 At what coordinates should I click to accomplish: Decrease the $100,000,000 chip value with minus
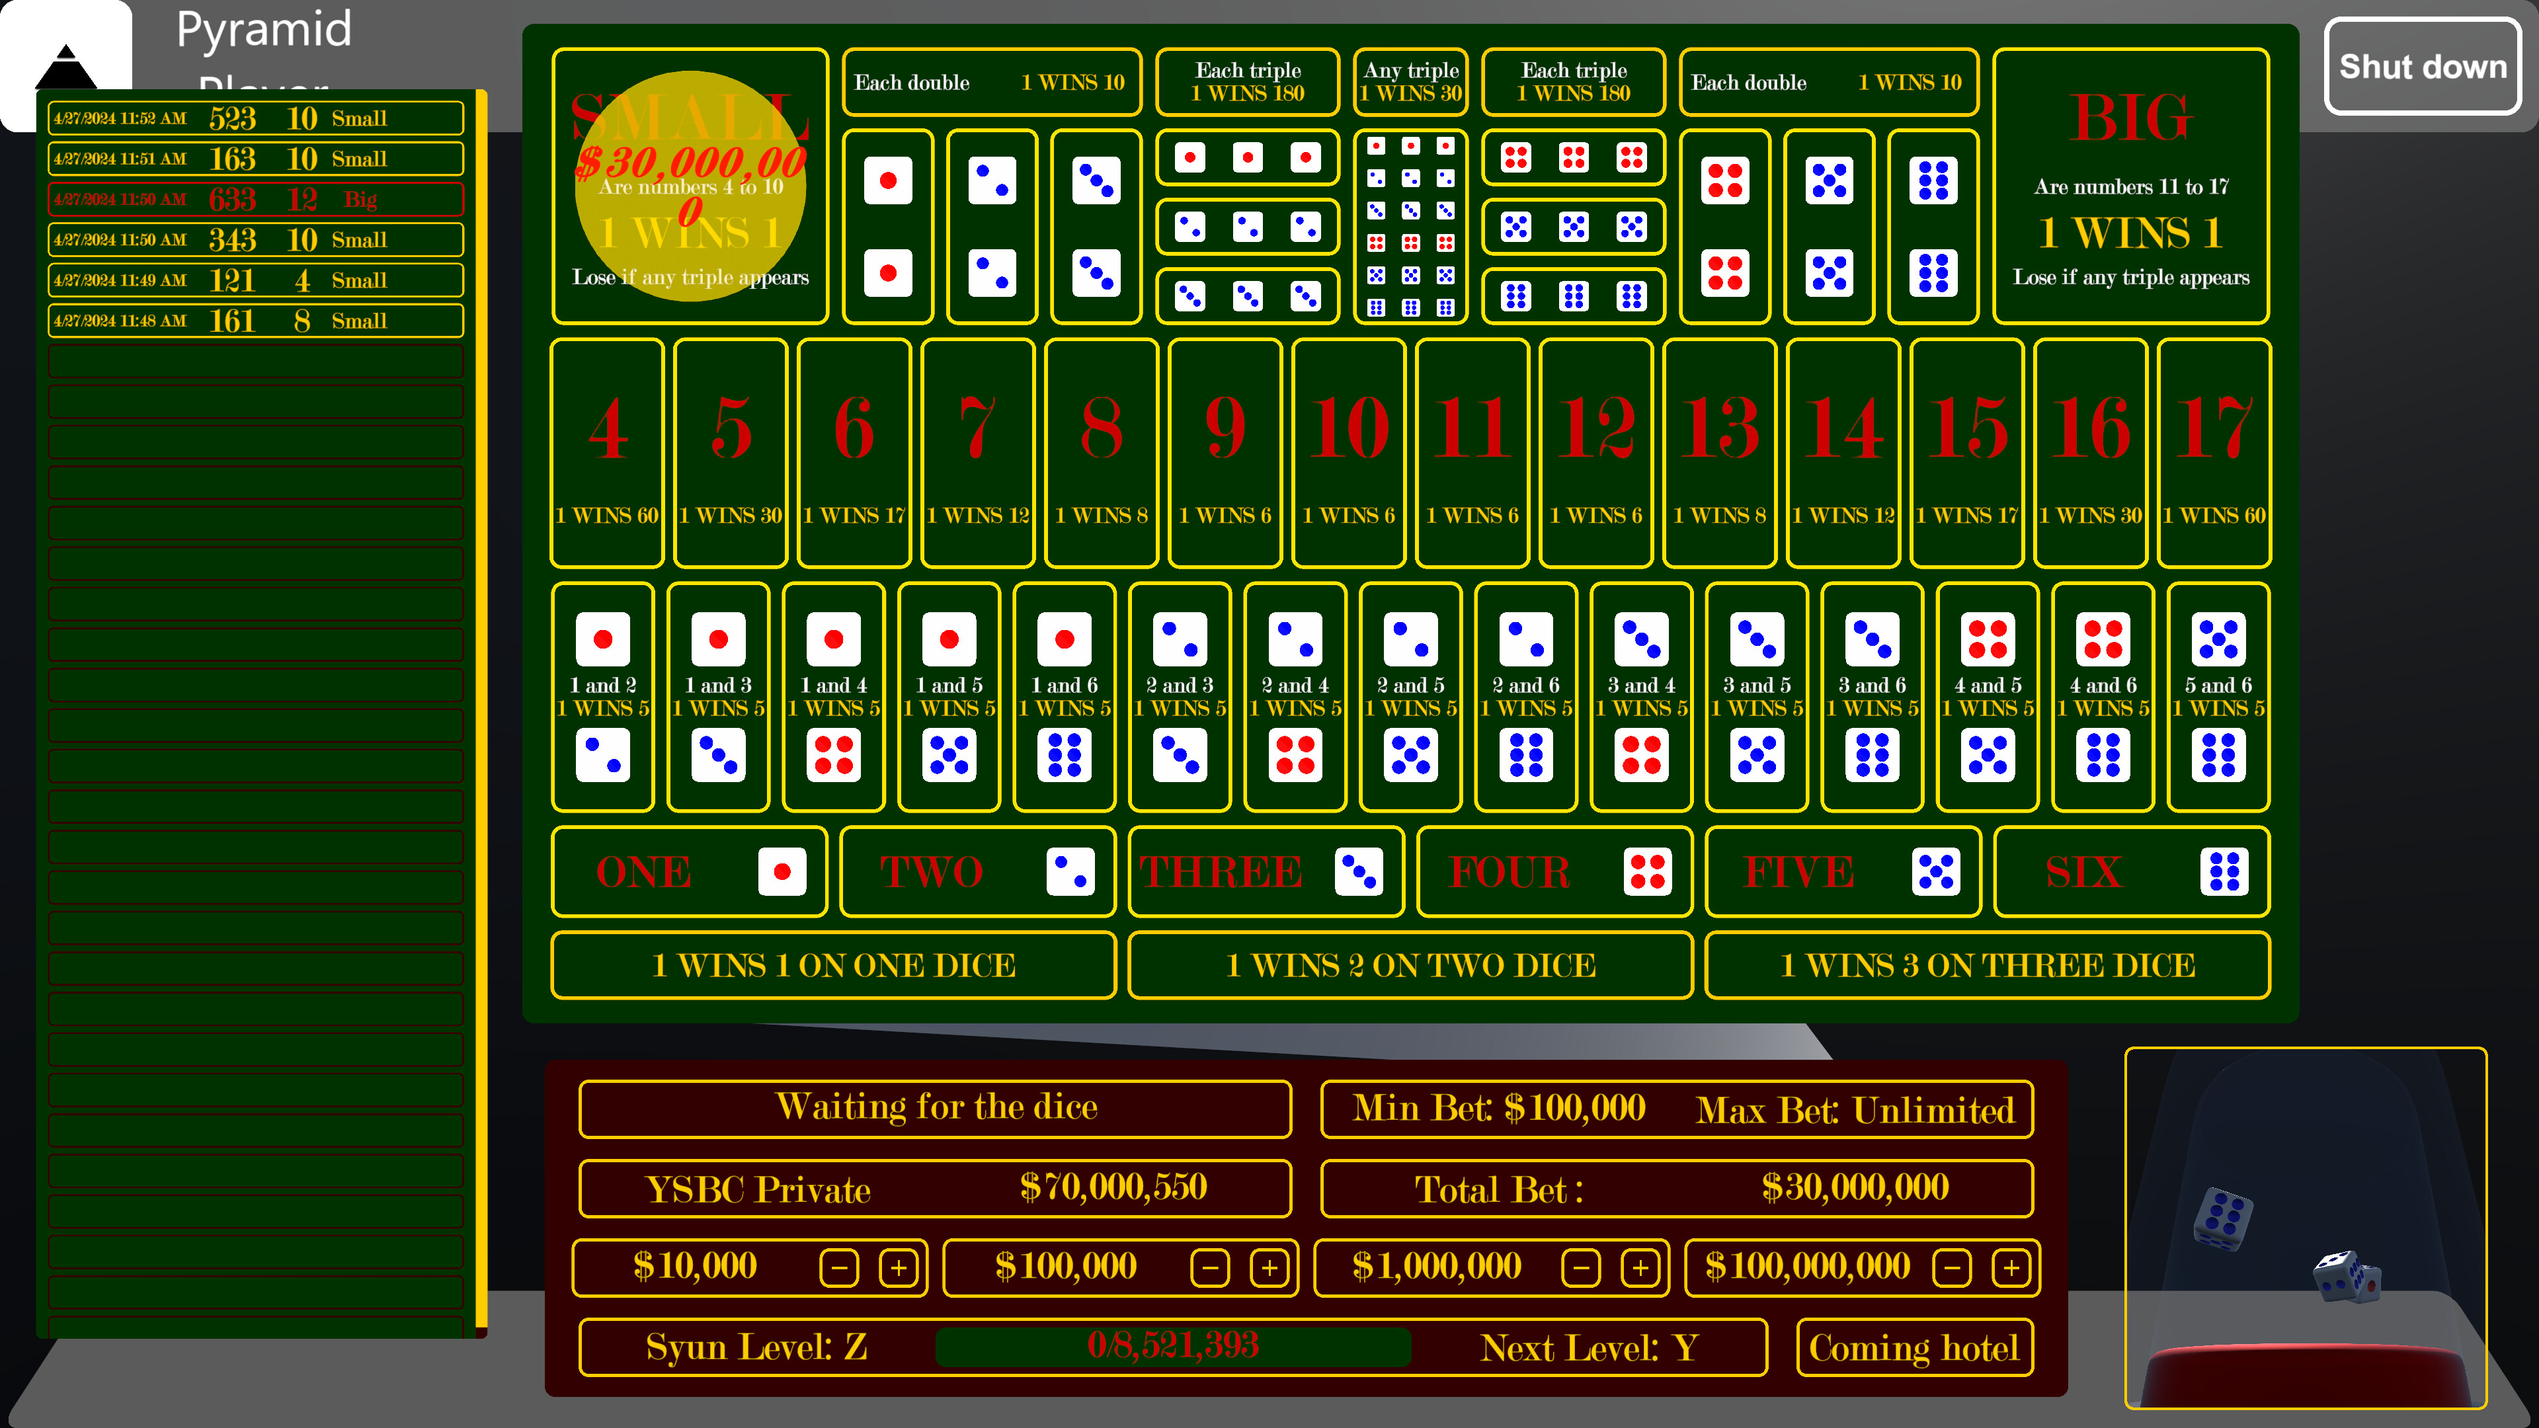[1951, 1267]
